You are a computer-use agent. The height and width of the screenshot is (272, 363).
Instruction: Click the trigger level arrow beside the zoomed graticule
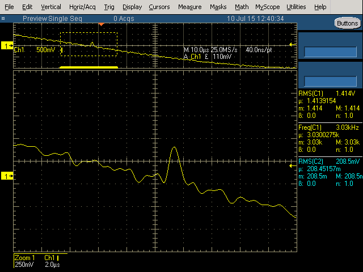(293, 160)
